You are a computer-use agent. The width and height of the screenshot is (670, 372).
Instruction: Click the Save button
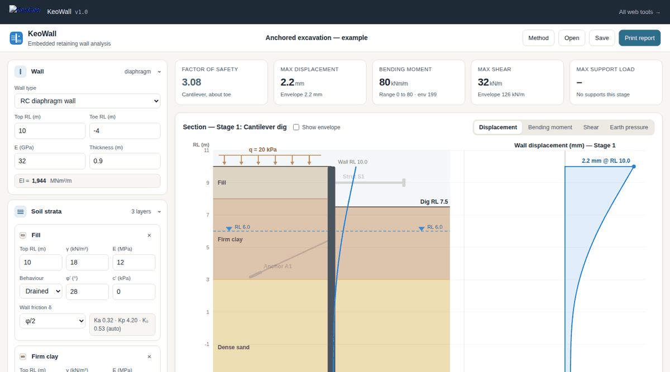point(602,38)
